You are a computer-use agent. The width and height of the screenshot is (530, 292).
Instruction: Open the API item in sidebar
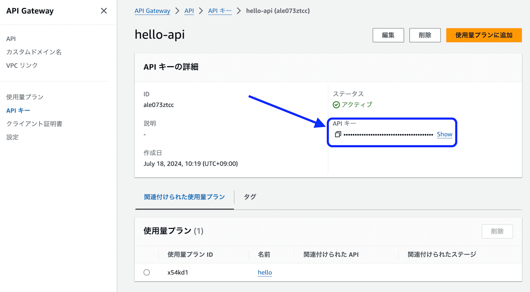[x=11, y=39]
